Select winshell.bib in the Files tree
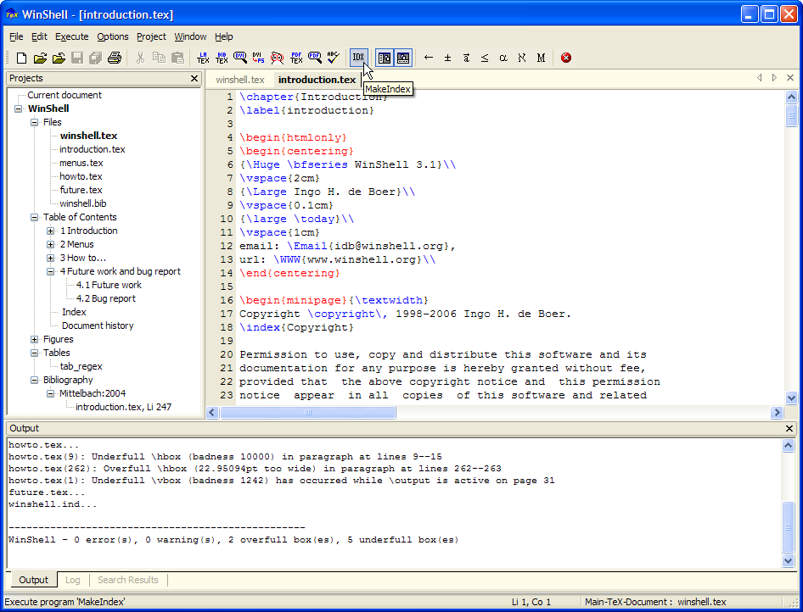Image resolution: width=803 pixels, height=612 pixels. (83, 203)
